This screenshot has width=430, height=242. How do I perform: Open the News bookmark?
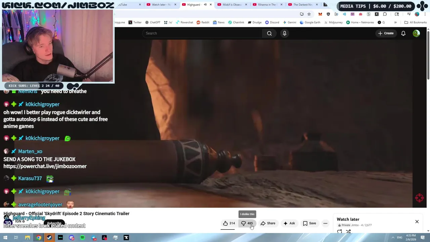click(x=218, y=23)
